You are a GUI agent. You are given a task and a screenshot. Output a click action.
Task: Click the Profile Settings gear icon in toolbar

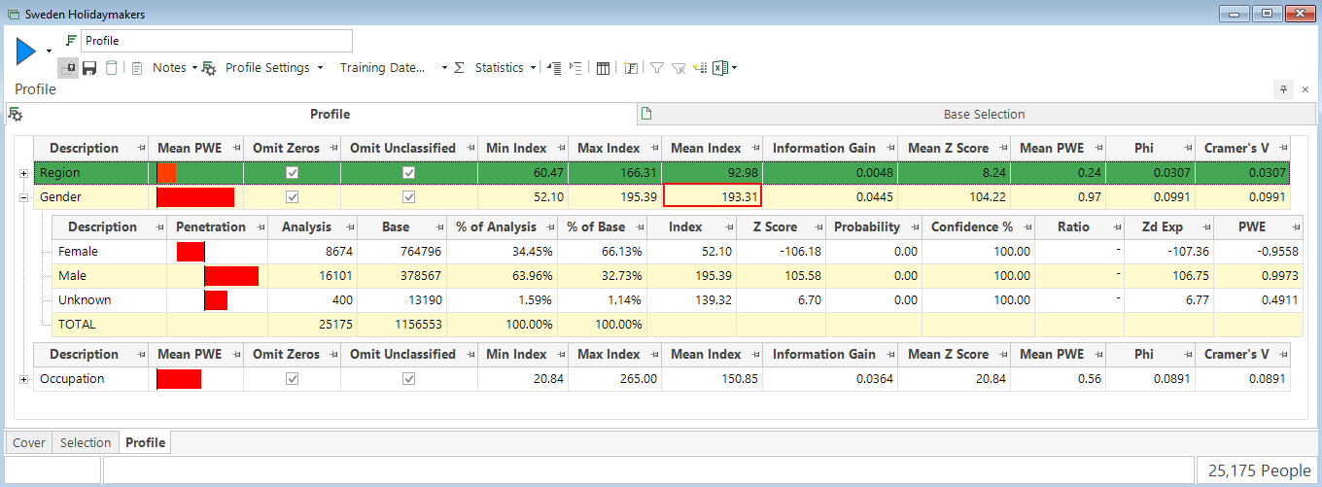pos(209,68)
